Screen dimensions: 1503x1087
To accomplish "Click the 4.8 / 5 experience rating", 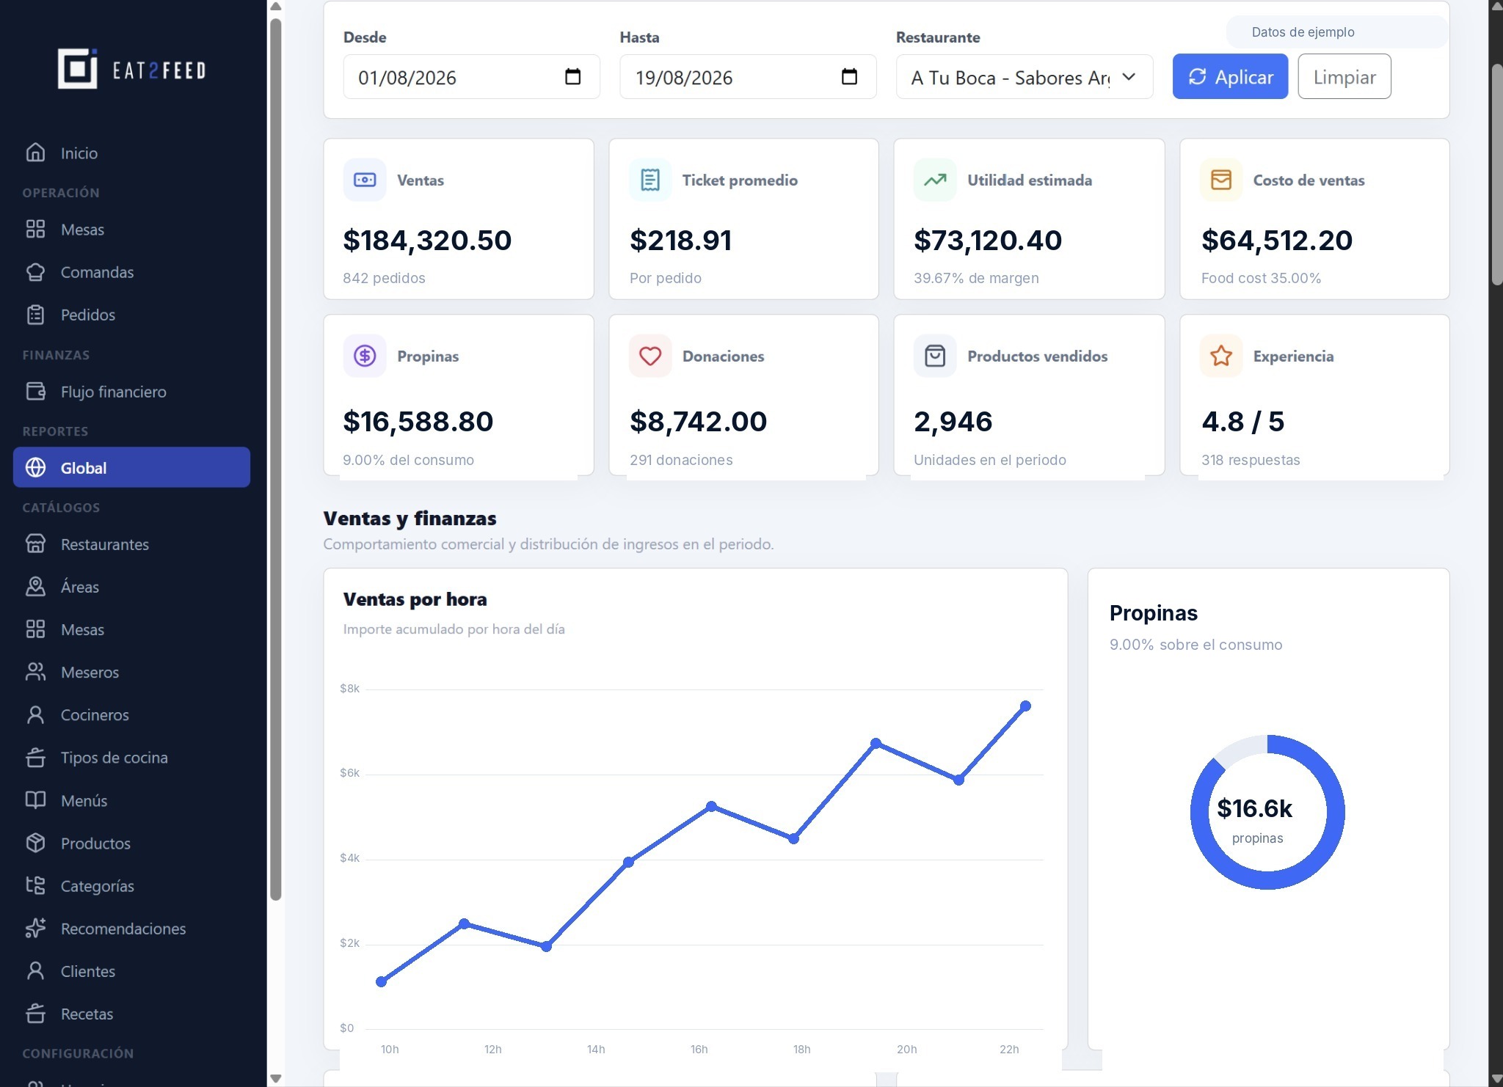I will (1242, 421).
